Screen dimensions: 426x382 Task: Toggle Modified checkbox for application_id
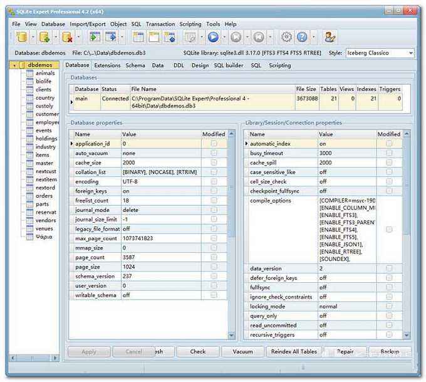(x=214, y=144)
